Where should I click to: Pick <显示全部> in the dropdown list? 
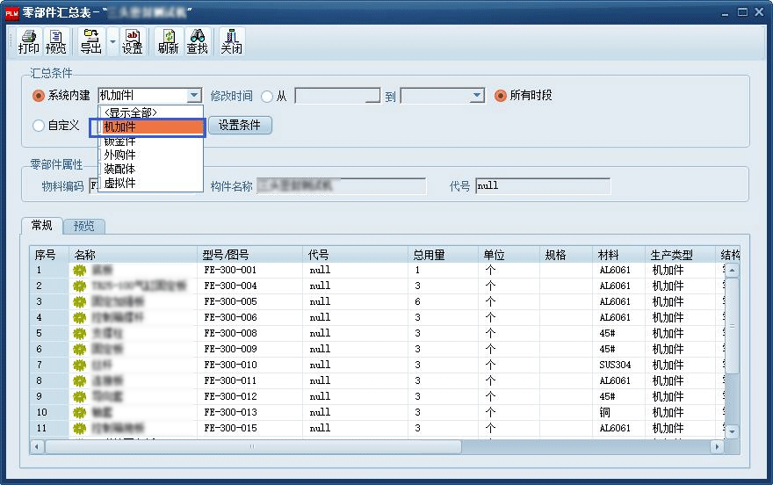pos(130,112)
